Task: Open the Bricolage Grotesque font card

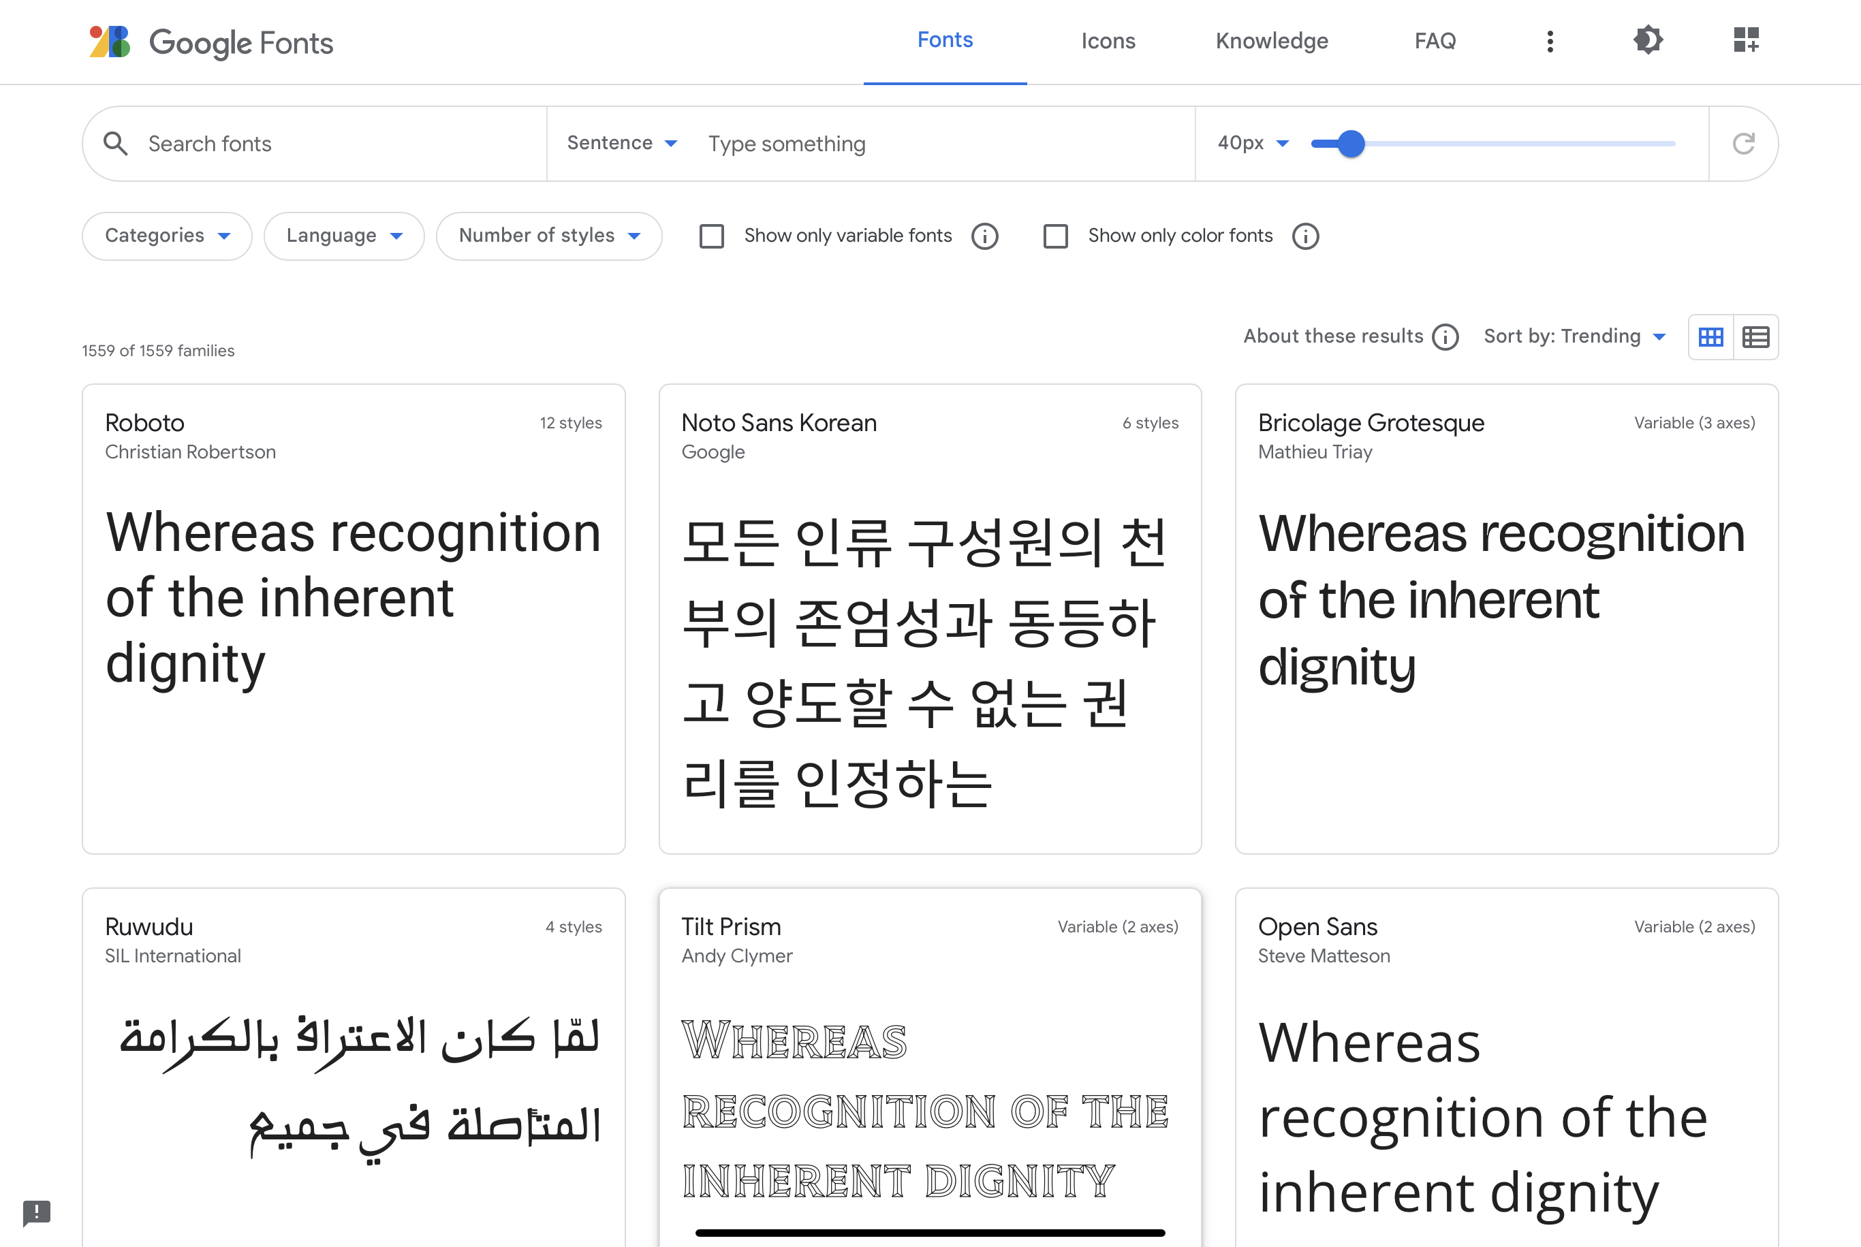Action: tap(1506, 618)
